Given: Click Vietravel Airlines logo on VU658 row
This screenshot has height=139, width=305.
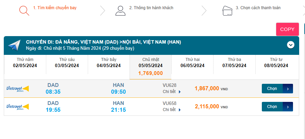Looking at the screenshot, I should pos(17,107).
